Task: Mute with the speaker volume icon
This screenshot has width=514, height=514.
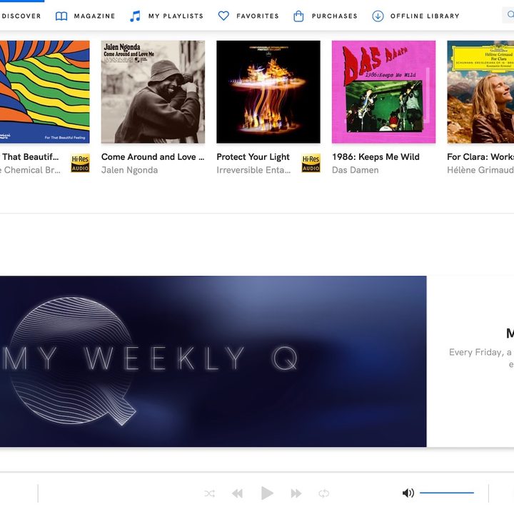Action: tap(408, 493)
